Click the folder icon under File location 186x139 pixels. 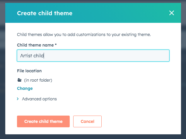(x=19, y=80)
